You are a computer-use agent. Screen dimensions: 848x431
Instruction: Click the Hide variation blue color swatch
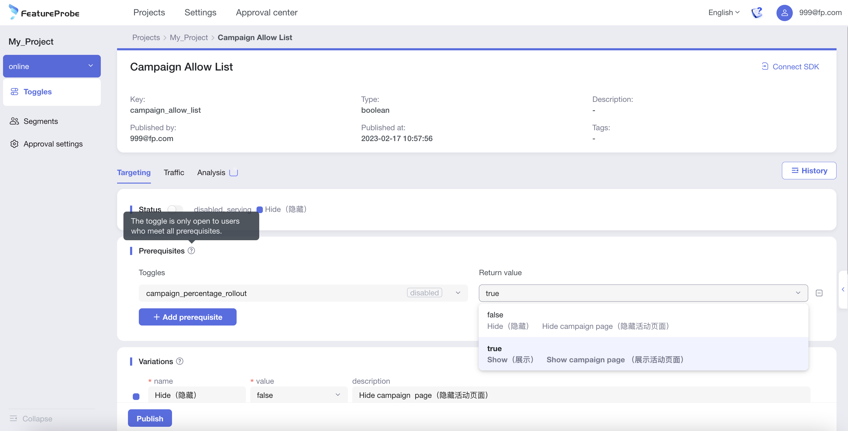(136, 396)
